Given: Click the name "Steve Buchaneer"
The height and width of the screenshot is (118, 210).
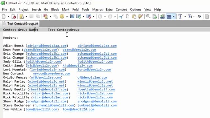Looking at the screenshot, I should click(17, 106).
